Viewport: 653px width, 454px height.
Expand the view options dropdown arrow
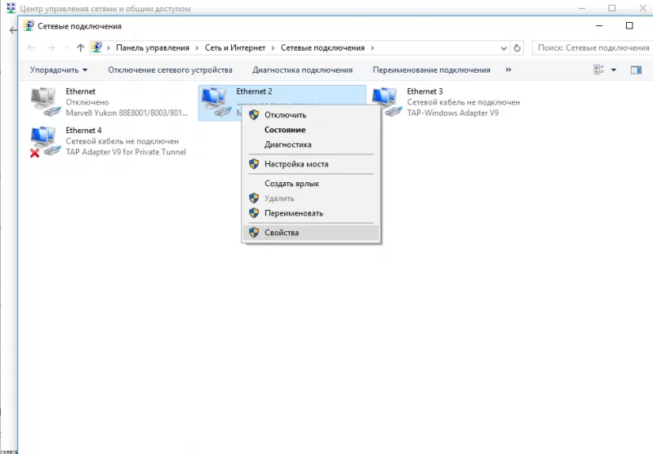(614, 70)
